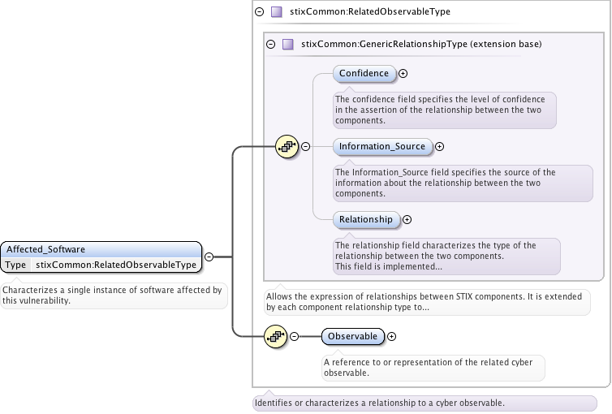Select the Observable element node

pyautogui.click(x=352, y=336)
